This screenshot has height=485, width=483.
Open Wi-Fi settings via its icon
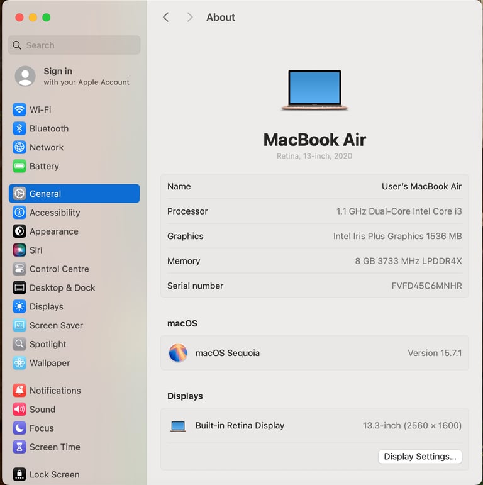19,109
